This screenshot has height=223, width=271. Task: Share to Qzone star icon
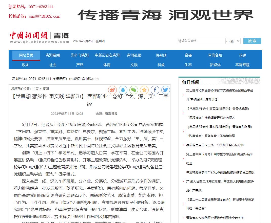[144, 90]
